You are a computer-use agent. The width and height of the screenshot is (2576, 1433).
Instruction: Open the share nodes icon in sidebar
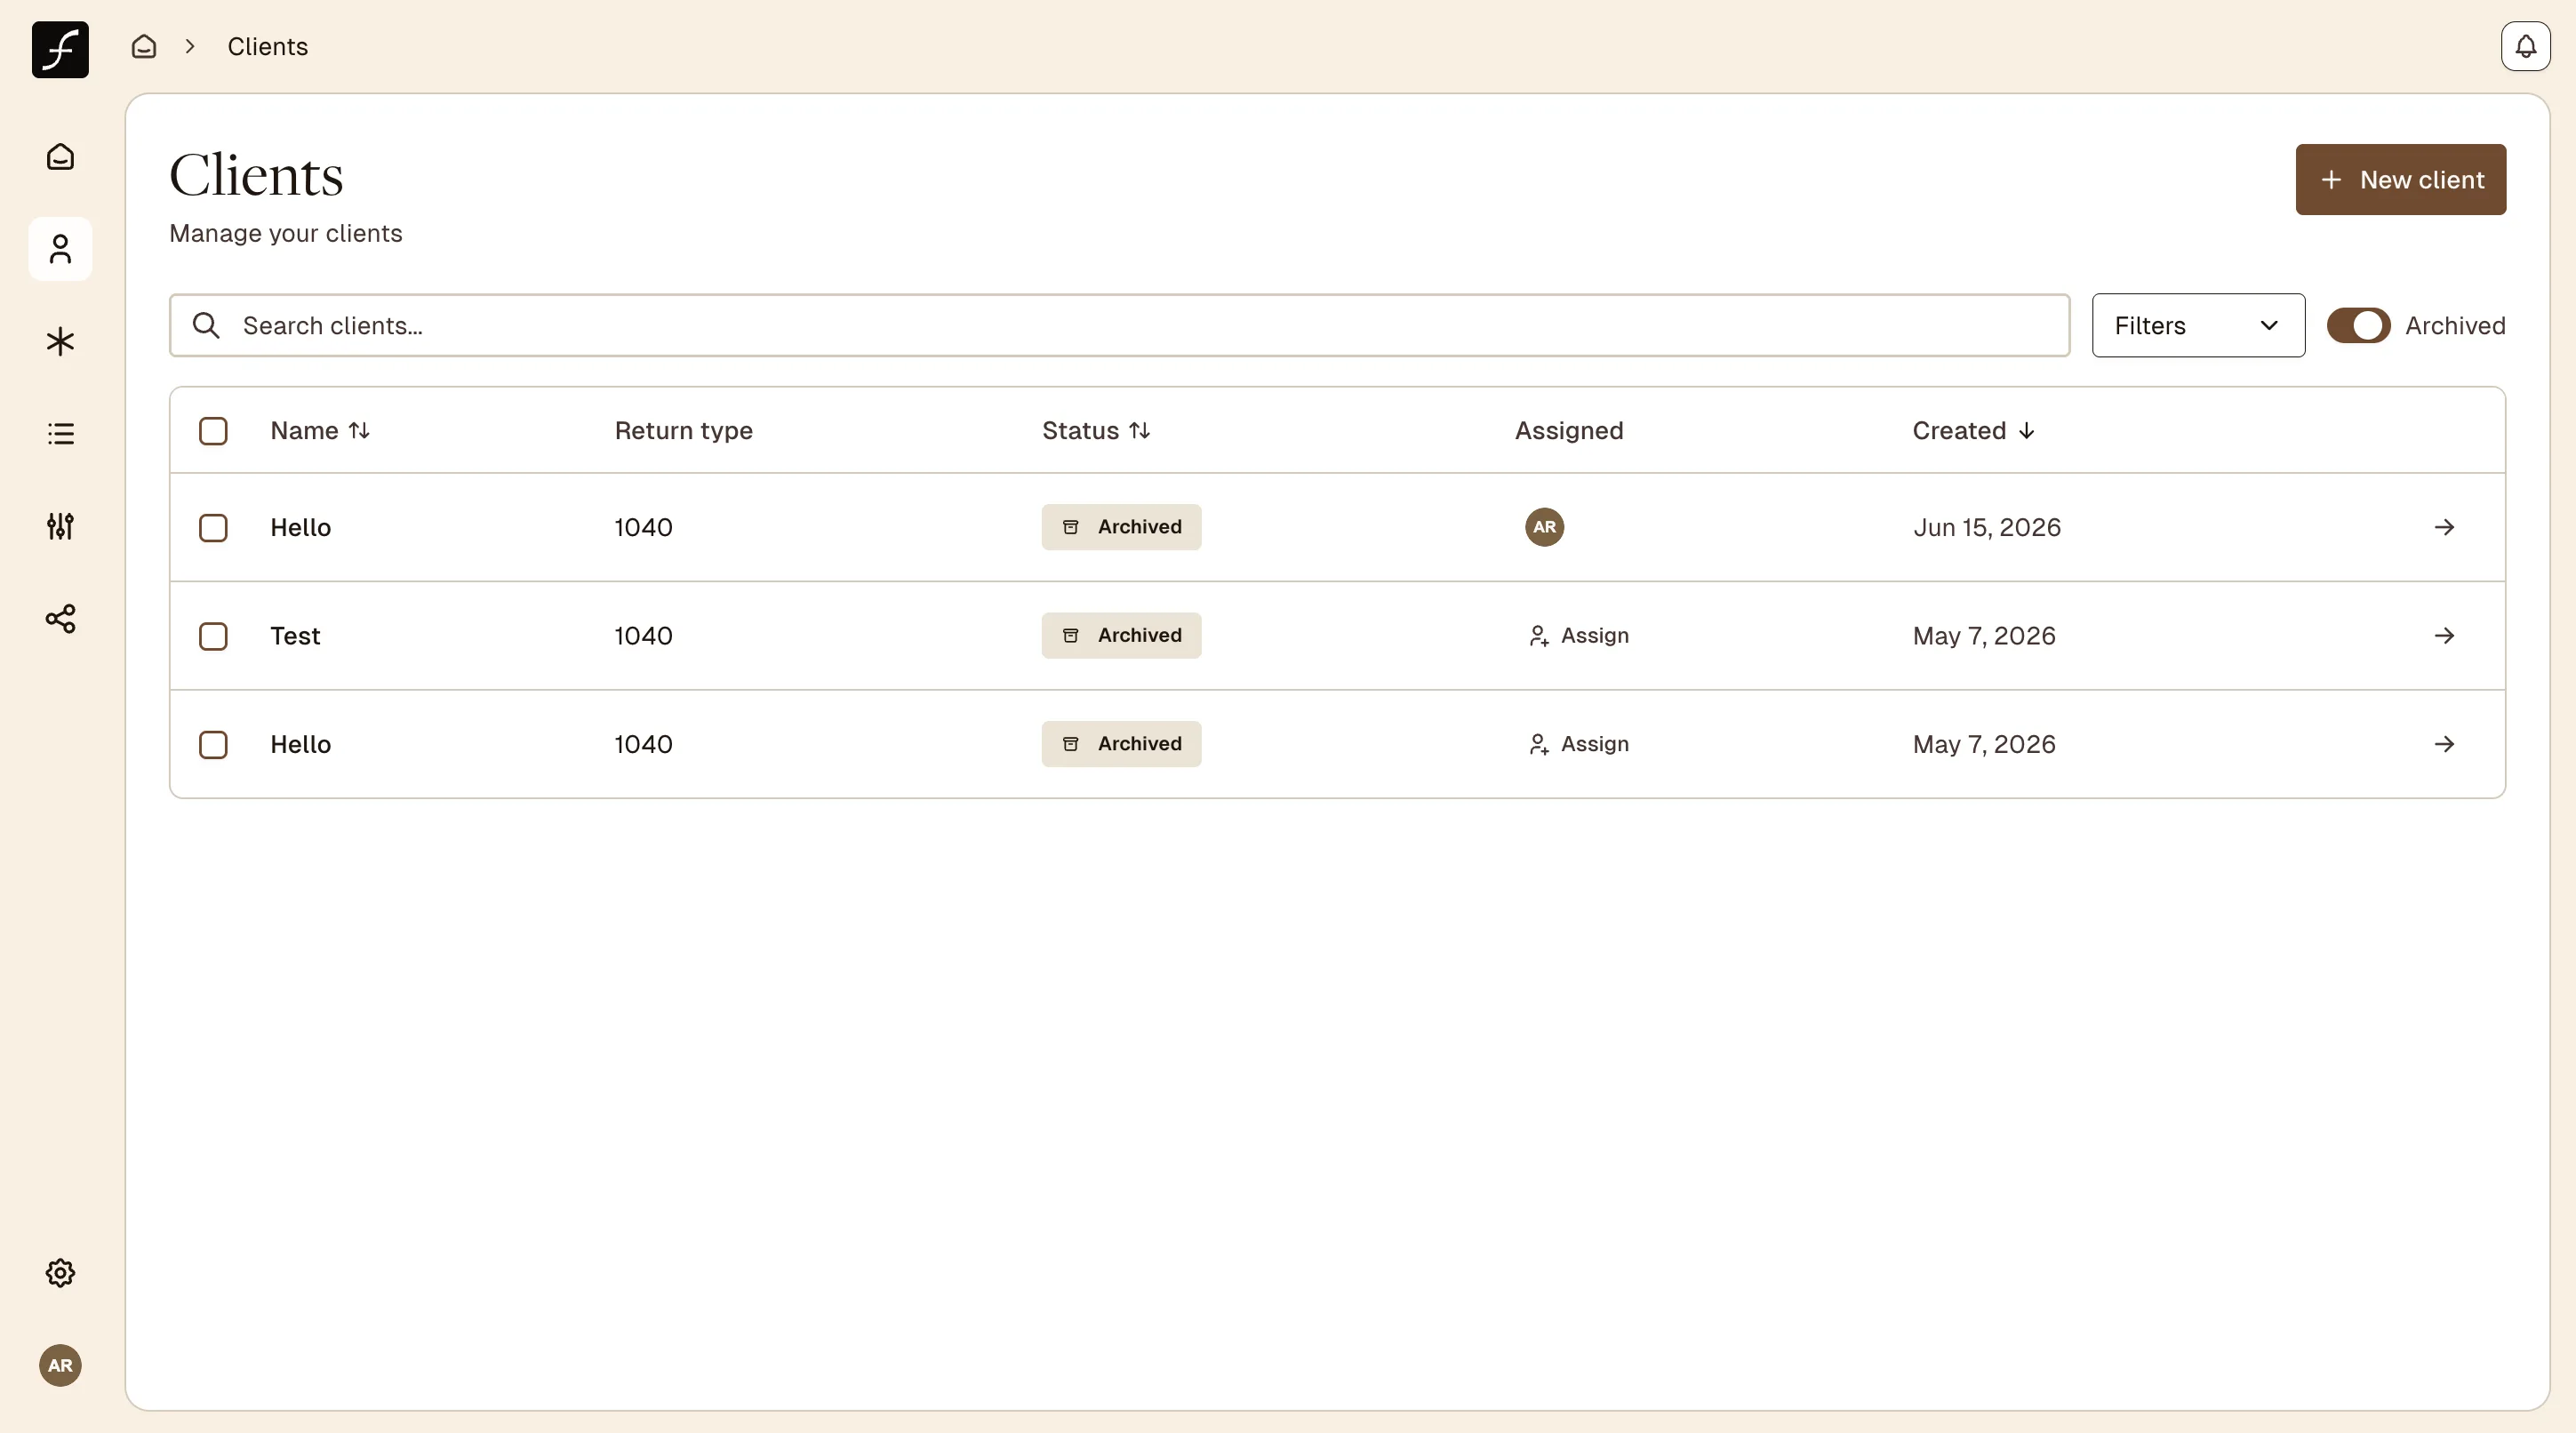[x=60, y=618]
